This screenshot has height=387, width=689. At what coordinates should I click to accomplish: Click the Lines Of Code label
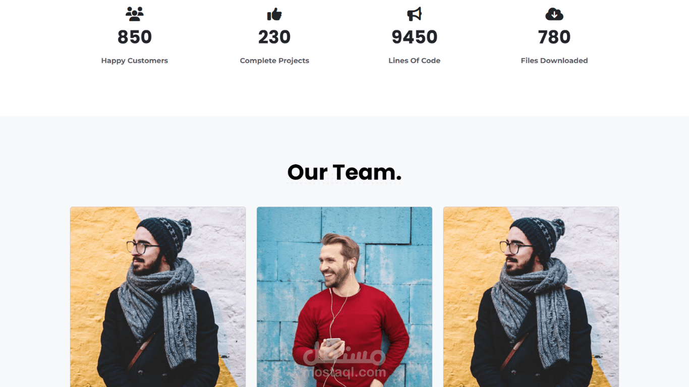(415, 60)
